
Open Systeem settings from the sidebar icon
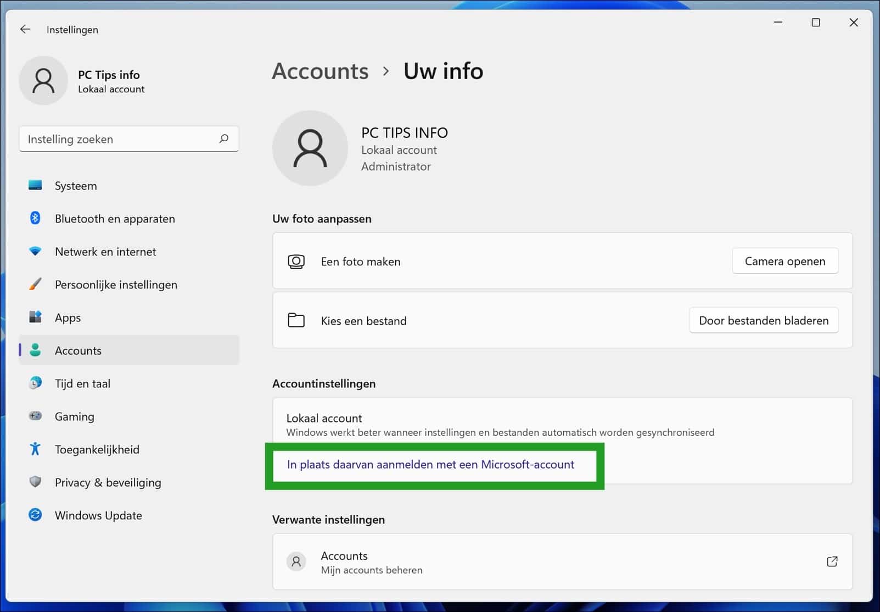click(35, 186)
